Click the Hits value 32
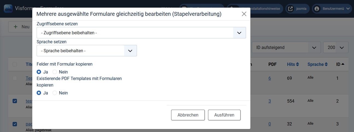This screenshot has height=132, width=354. click(x=289, y=124)
